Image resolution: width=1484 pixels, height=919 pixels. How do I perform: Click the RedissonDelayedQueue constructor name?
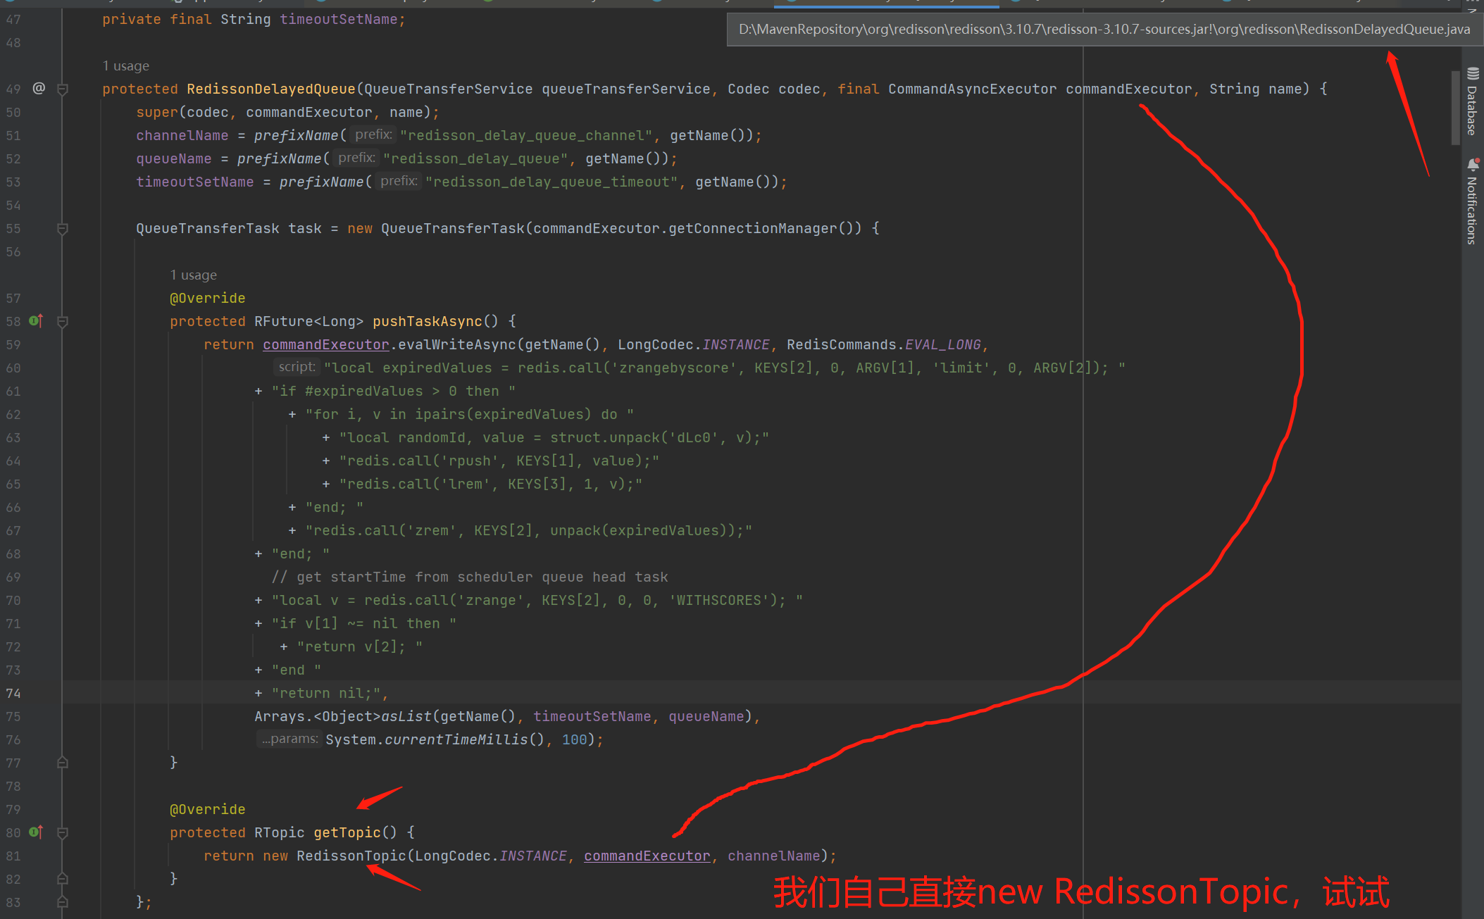271,89
